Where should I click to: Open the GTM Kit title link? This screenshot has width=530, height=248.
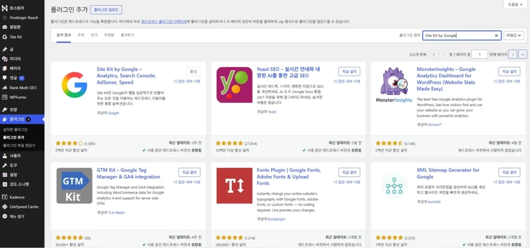[128, 174]
